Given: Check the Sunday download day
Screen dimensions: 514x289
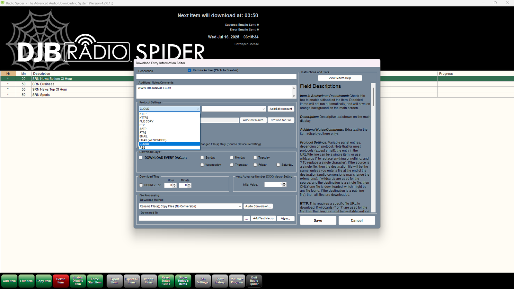Looking at the screenshot, I should coord(202,158).
